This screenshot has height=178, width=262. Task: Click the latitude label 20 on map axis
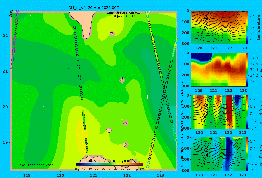point(5,107)
